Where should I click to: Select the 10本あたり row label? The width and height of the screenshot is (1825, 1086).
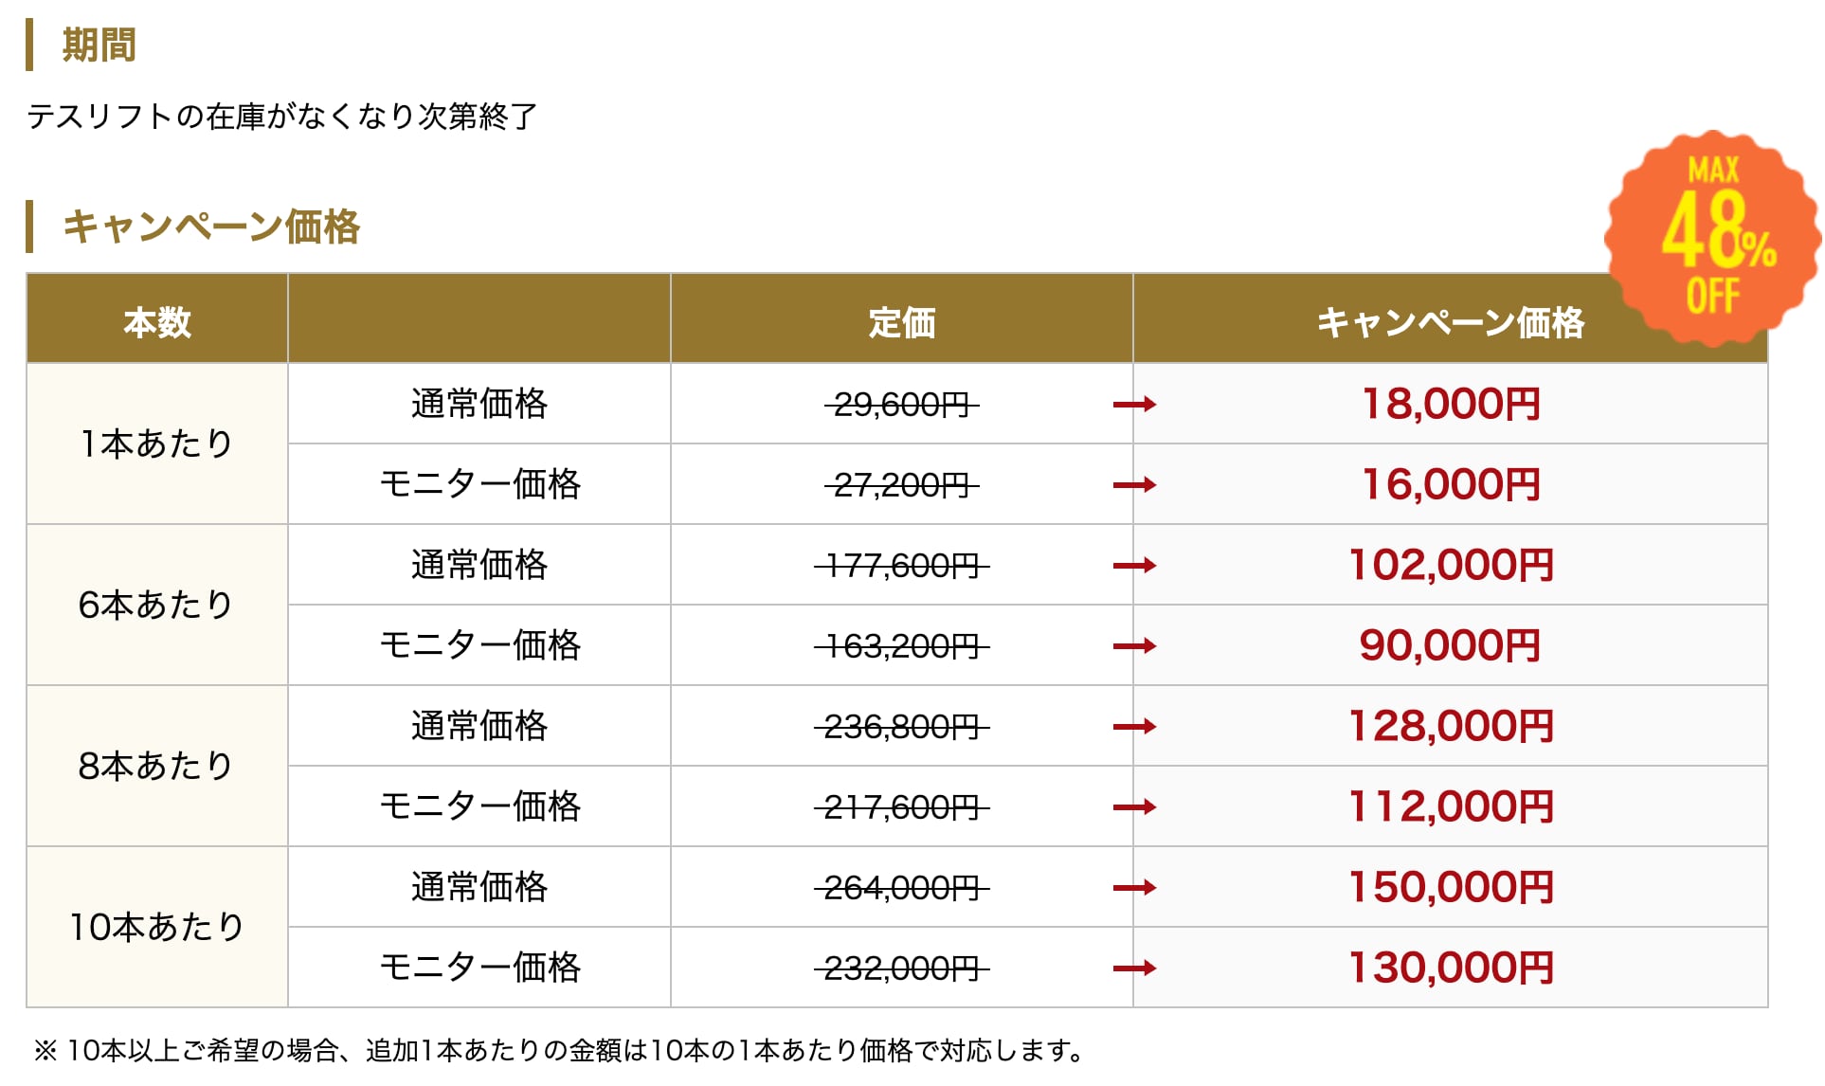(157, 927)
